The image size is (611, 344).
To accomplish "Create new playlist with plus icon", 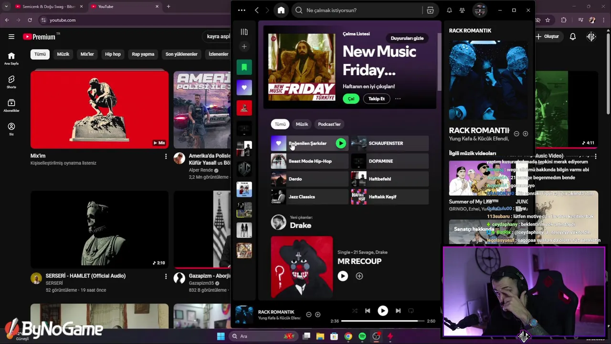I will (244, 46).
